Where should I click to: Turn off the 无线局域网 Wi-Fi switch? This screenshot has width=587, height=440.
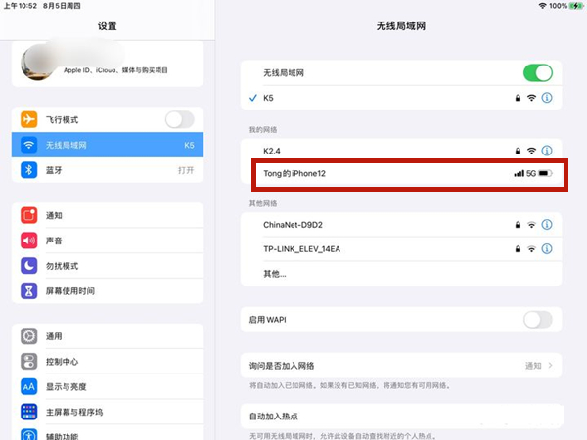(x=537, y=72)
